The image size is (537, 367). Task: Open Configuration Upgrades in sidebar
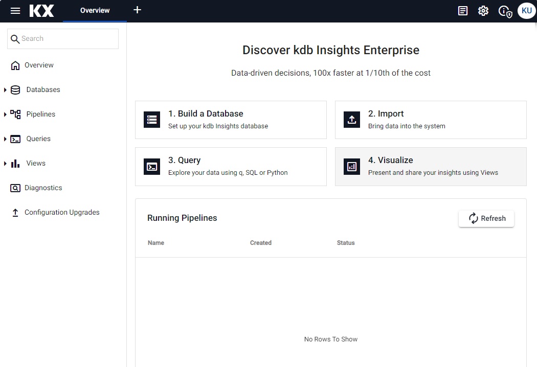[x=62, y=213]
